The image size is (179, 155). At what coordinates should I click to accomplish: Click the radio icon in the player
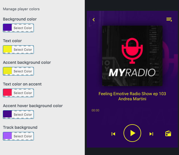tap(168, 134)
